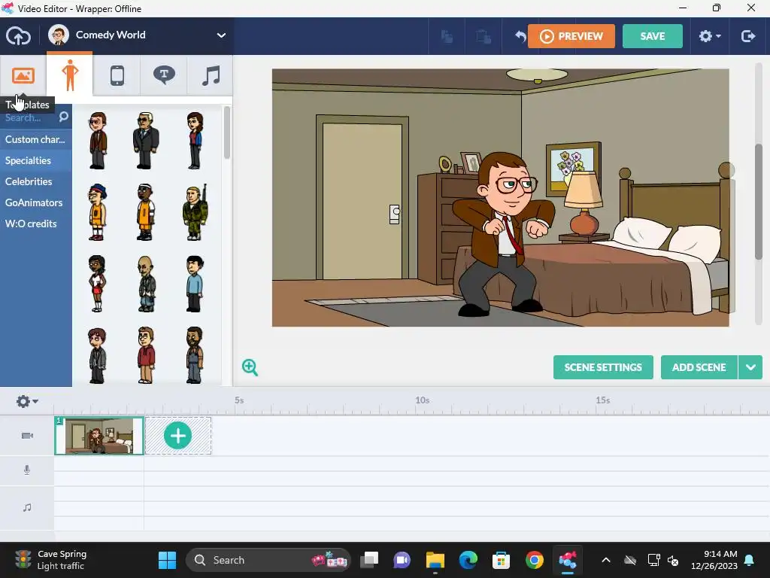Image resolution: width=770 pixels, height=578 pixels.
Task: Open the Text speech bubble tab
Action: pyautogui.click(x=164, y=76)
